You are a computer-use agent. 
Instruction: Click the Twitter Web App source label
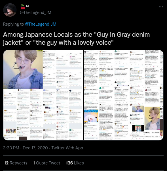pos(67,148)
